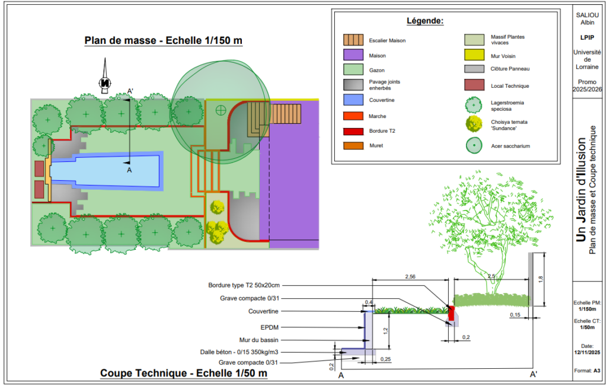Image resolution: width=607 pixels, height=386 pixels.
Task: Click the Acer saccharium legend circle icon
Action: tap(474, 146)
